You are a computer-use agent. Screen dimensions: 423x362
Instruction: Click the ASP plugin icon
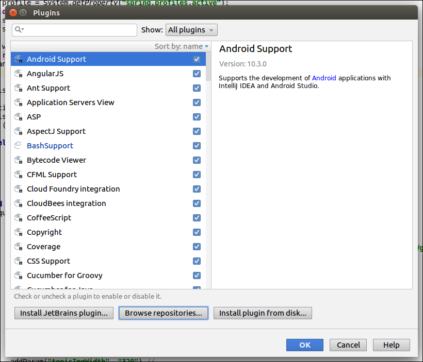click(19, 116)
